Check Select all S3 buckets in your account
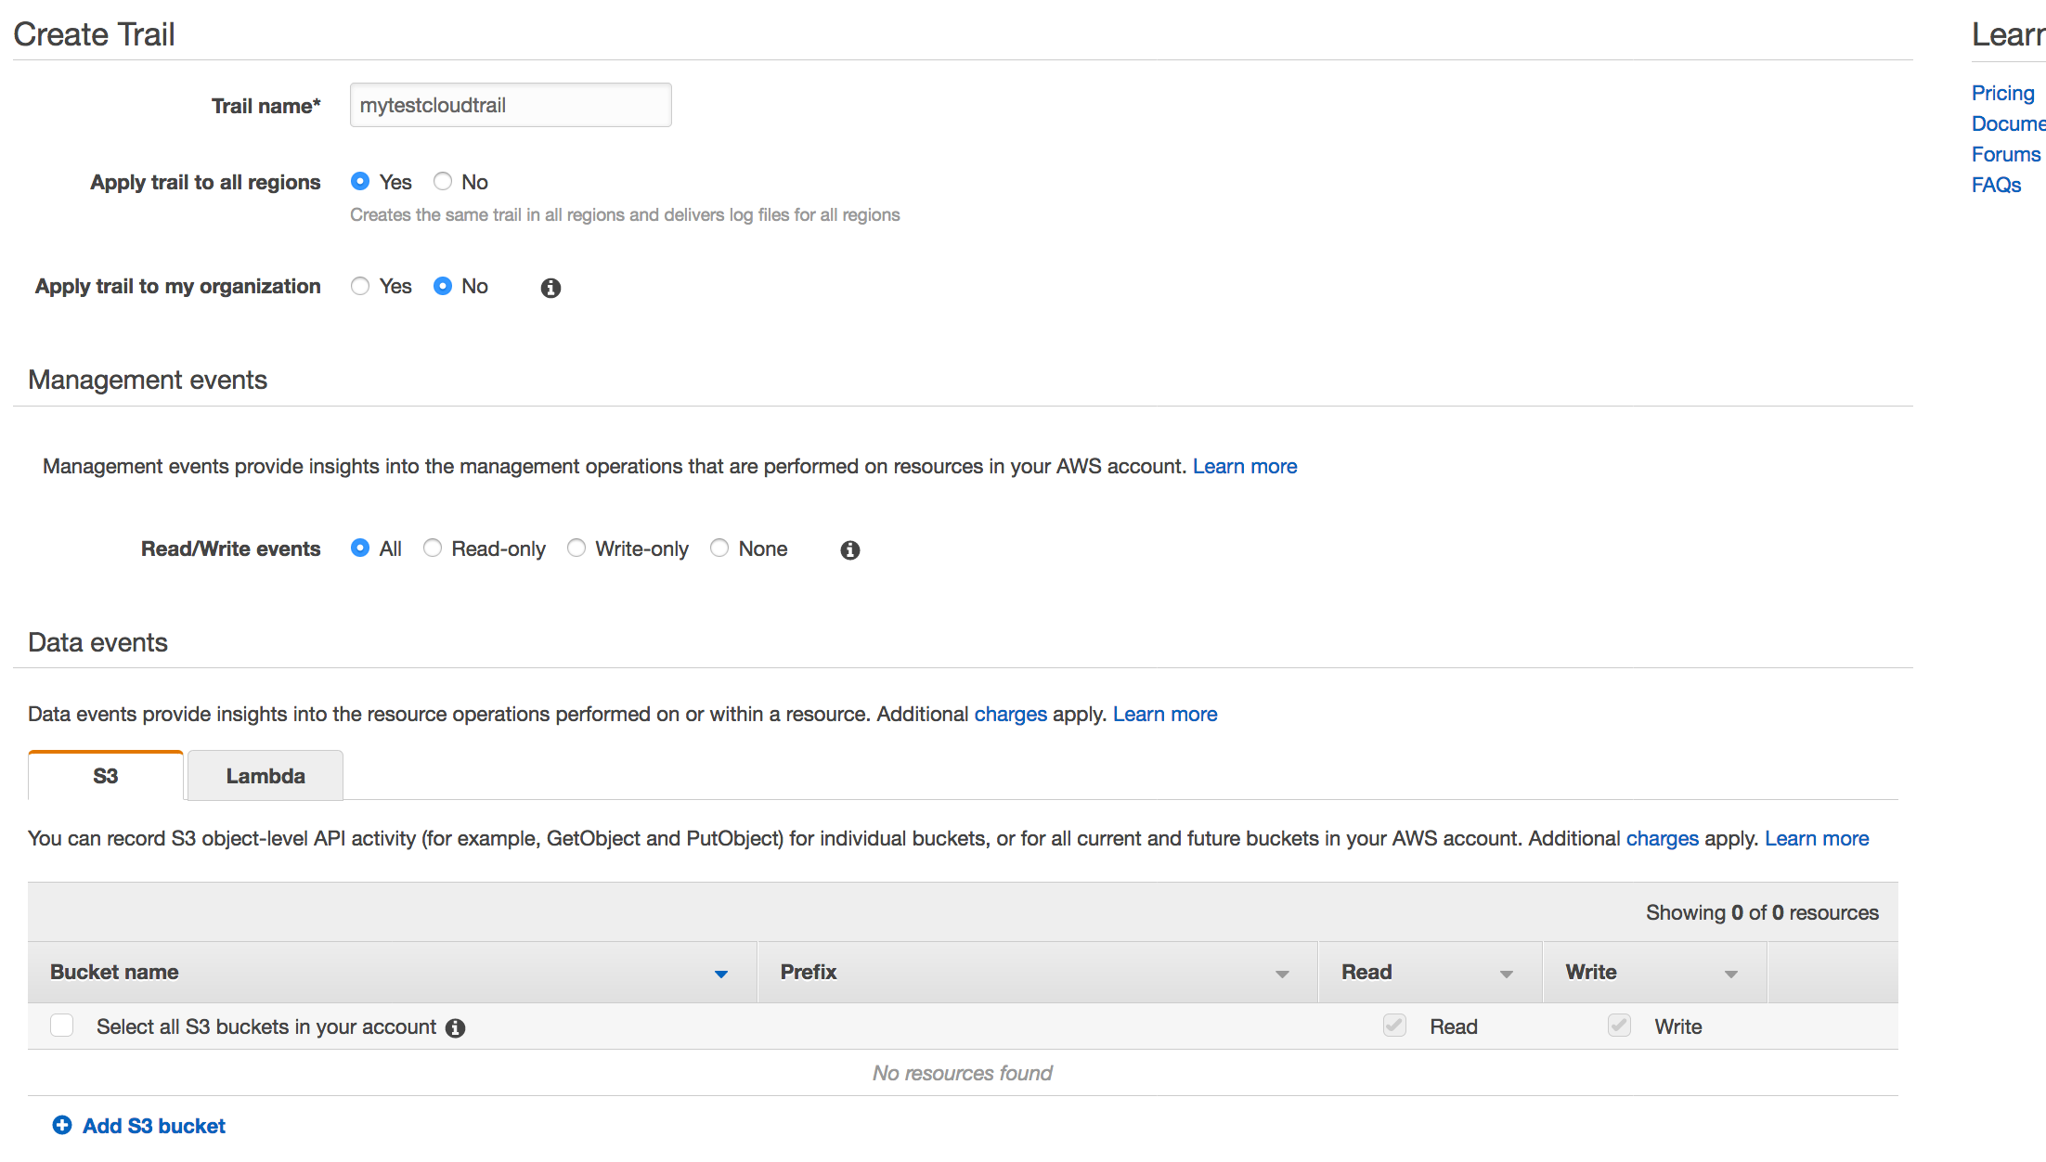The image size is (2046, 1162). [62, 1025]
